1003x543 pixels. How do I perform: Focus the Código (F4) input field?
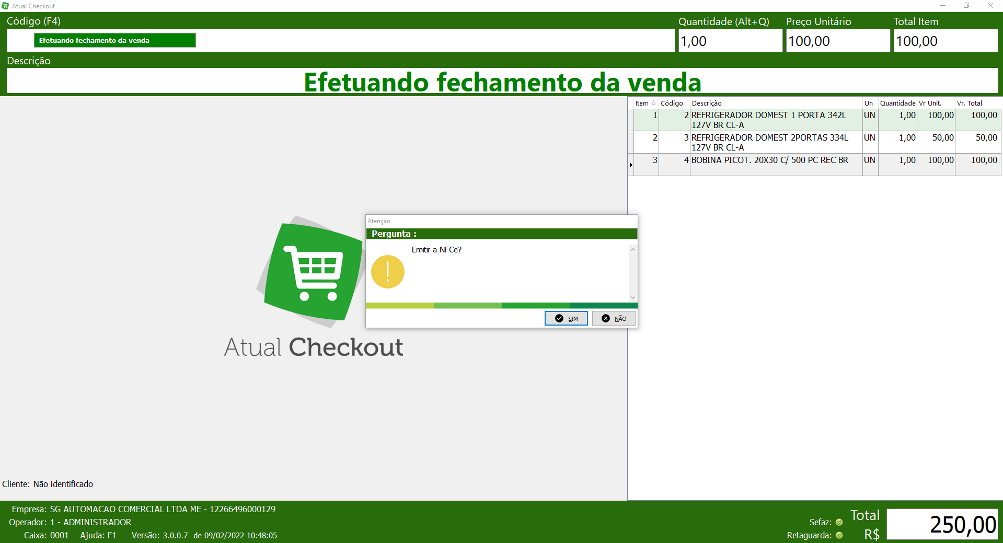point(341,40)
